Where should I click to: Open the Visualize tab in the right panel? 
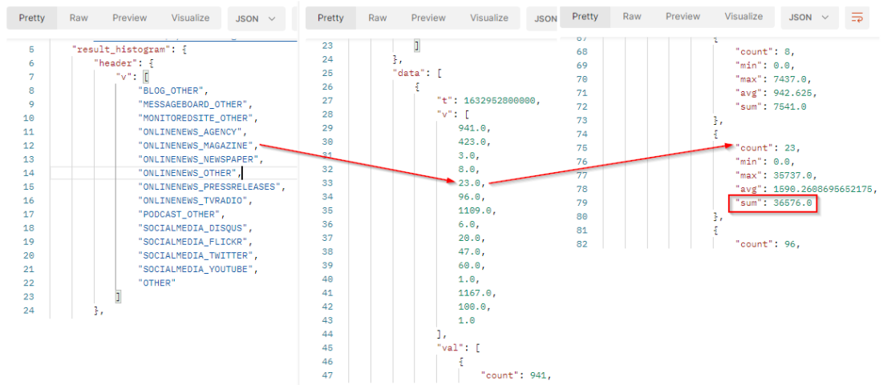(743, 17)
